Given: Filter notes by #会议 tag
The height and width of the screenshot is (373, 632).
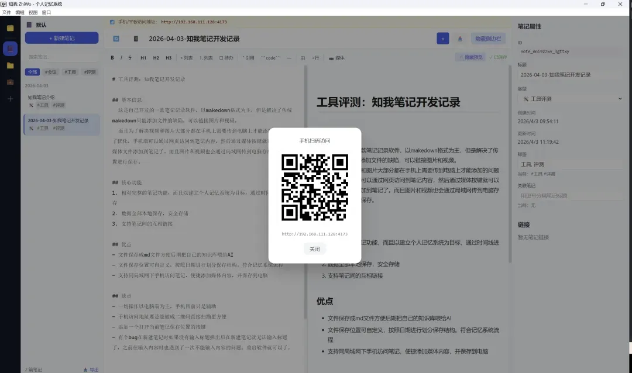Looking at the screenshot, I should click(x=51, y=72).
